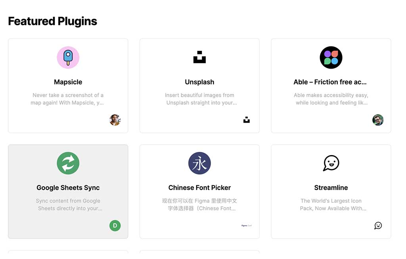Image resolution: width=406 pixels, height=259 pixels.
Task: Click the Mapsicle popsicle plugin icon
Action: click(x=68, y=58)
